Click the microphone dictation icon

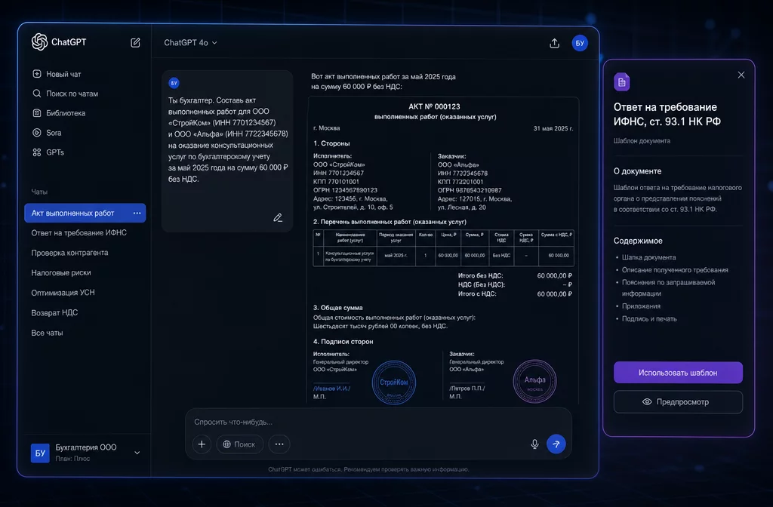pos(534,444)
